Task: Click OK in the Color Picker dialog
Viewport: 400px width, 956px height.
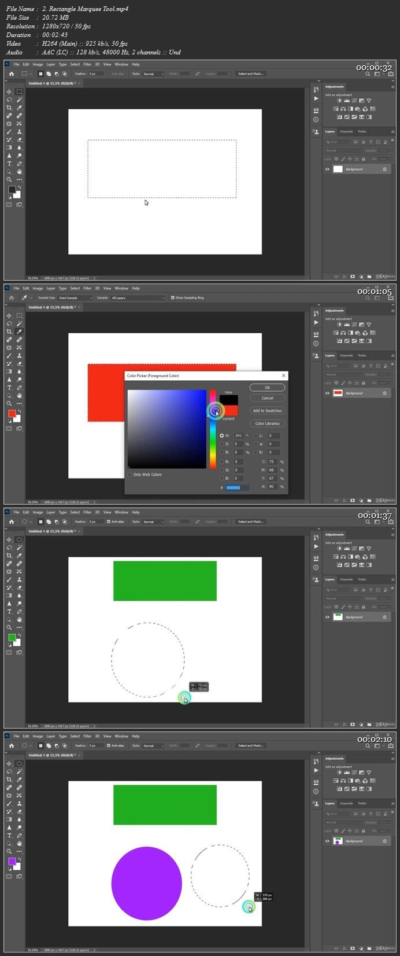Action: (x=267, y=388)
